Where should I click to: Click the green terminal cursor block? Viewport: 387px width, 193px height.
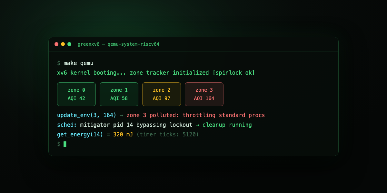click(65, 144)
